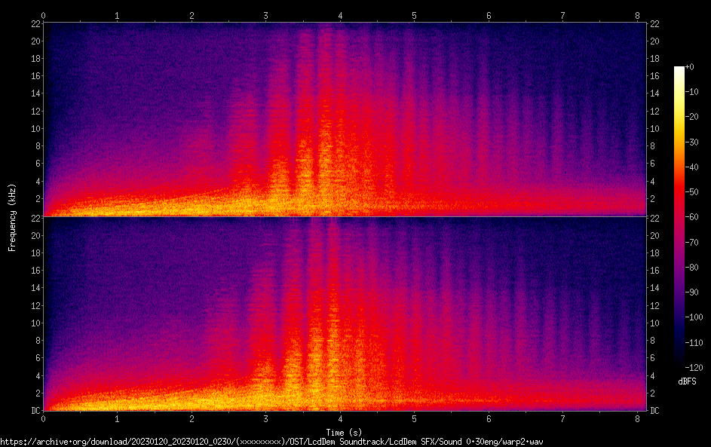Click the 'dBFS' label under the color scale
Image resolution: width=711 pixels, height=447 pixels.
coord(687,382)
